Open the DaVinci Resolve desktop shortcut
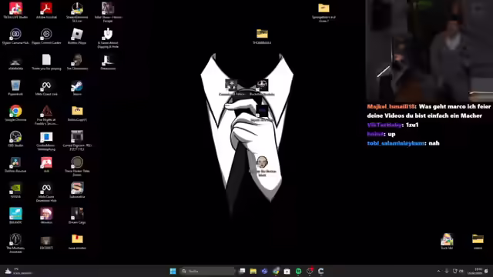The image size is (493, 277). [15, 165]
